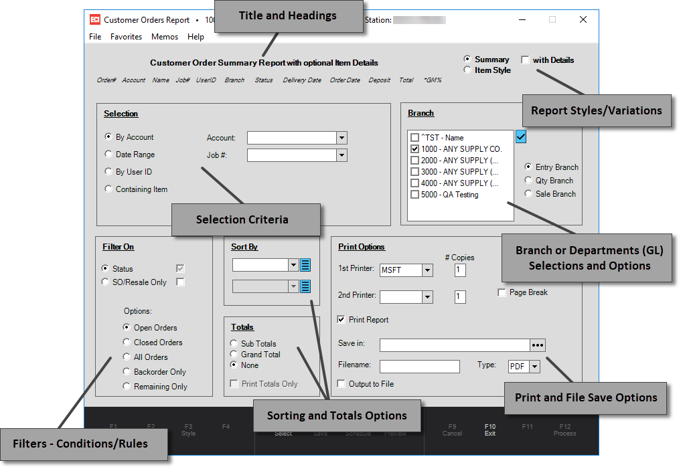The image size is (685, 473).
Task: Close the Customer Orders Report window
Action: 583,19
